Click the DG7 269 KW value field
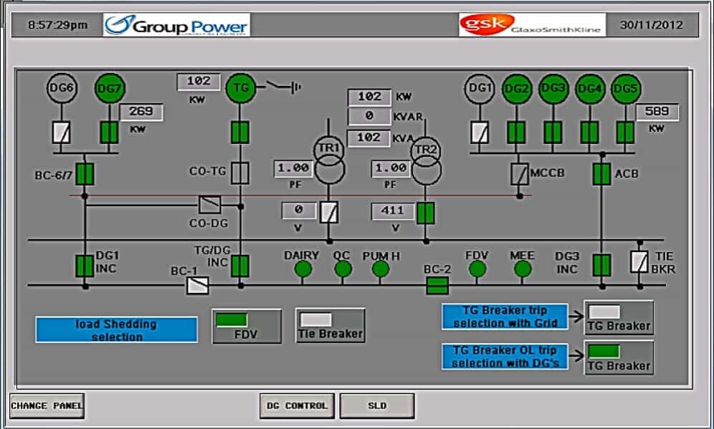The height and width of the screenshot is (429, 714). click(141, 112)
